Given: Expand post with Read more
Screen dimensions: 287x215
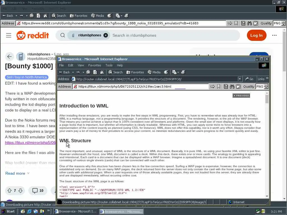Looking at the screenshot, I should (17, 173).
